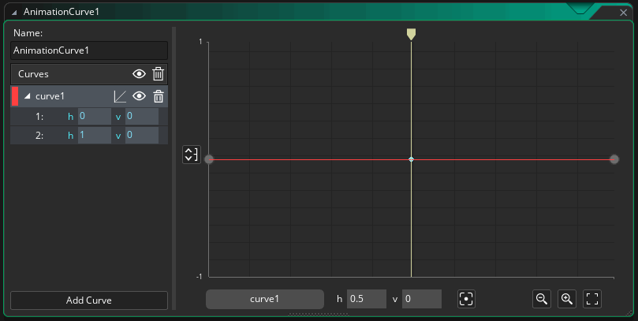Click the Add Curve button

tap(89, 300)
